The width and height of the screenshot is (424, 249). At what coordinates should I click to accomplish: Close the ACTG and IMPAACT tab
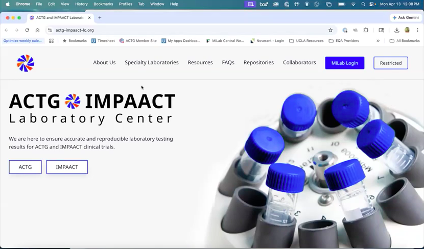89,18
